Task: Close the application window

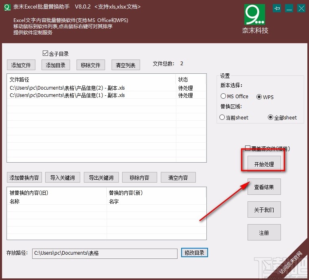Action: click(301, 8)
